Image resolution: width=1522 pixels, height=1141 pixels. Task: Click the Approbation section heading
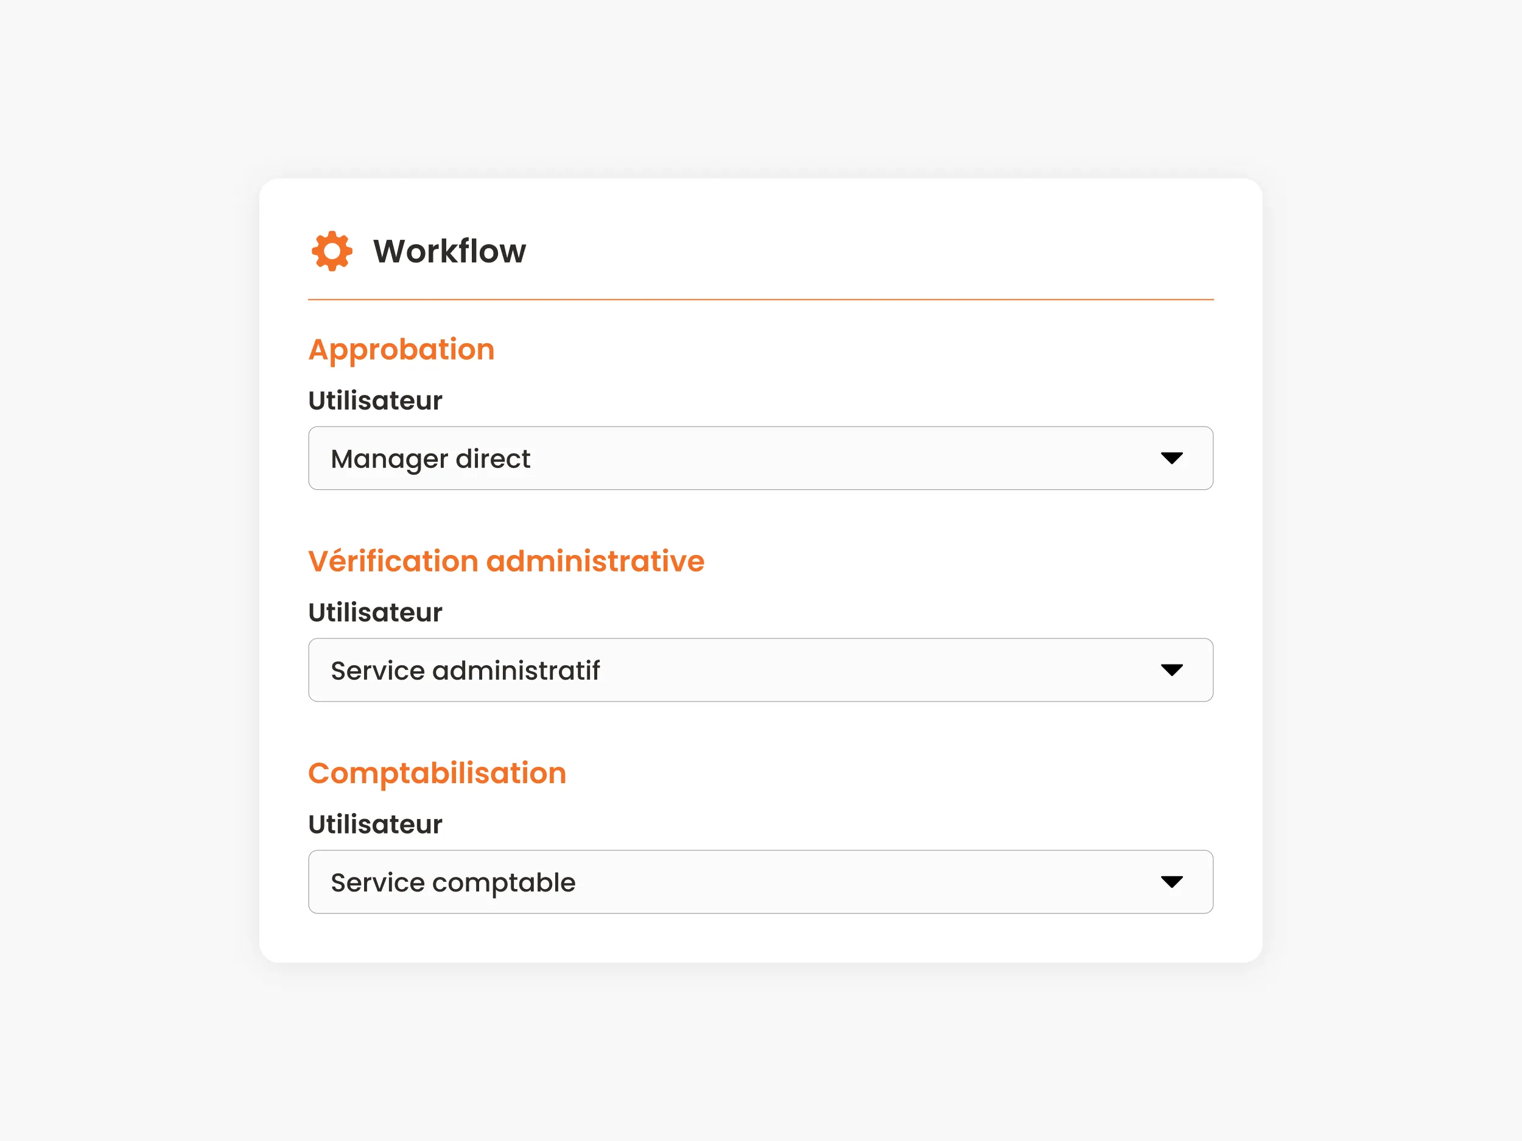[x=402, y=349]
